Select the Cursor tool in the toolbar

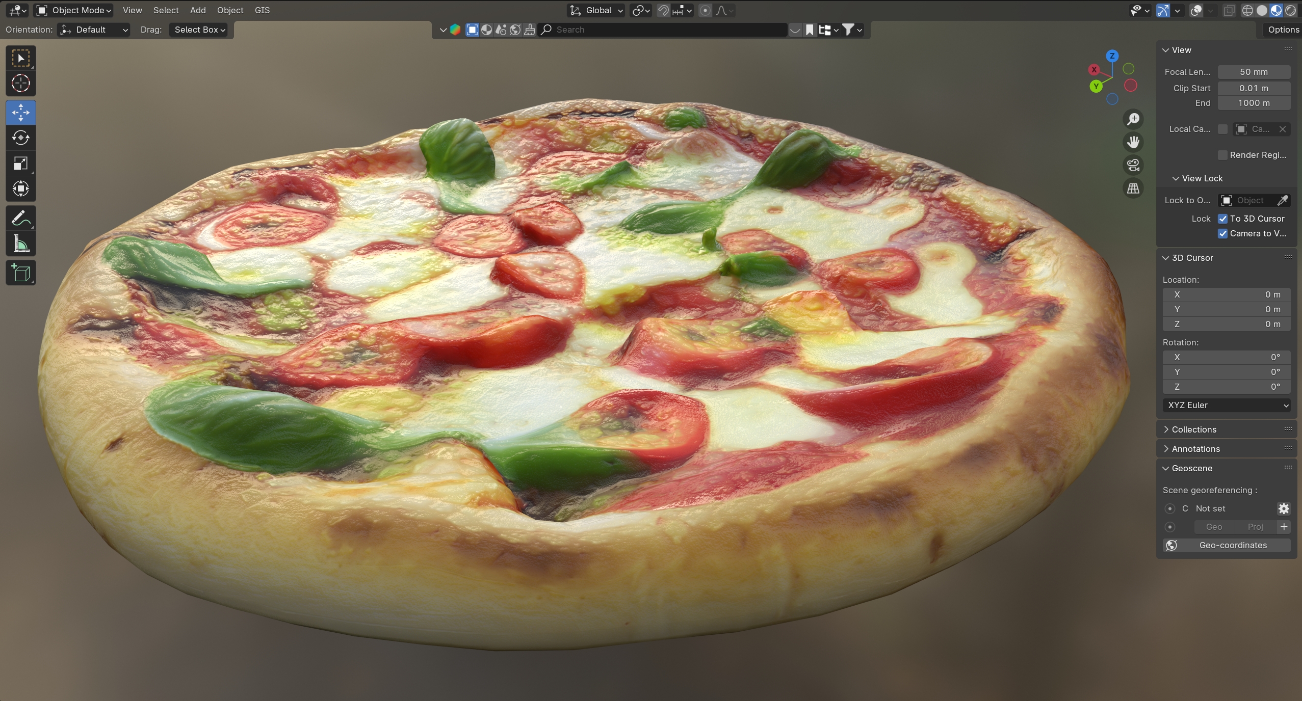point(20,83)
